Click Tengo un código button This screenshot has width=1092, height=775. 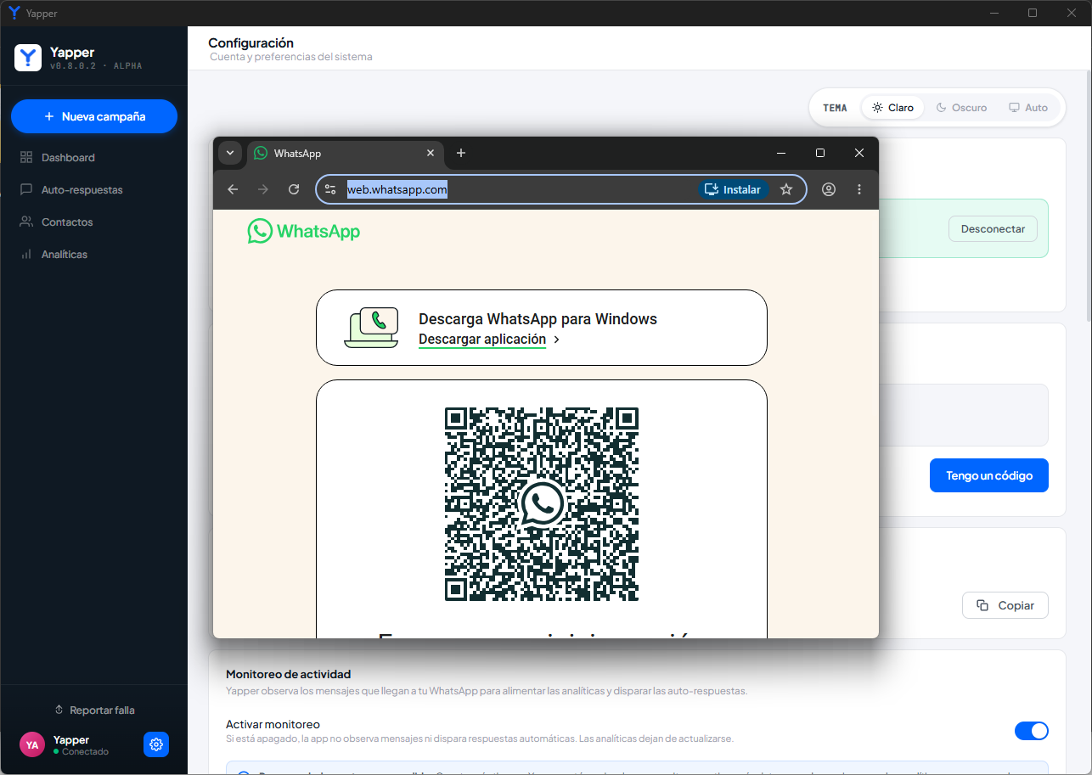989,475
